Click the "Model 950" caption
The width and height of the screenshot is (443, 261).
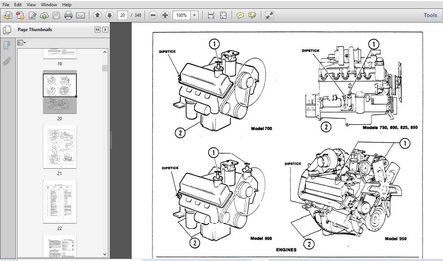[396, 239]
